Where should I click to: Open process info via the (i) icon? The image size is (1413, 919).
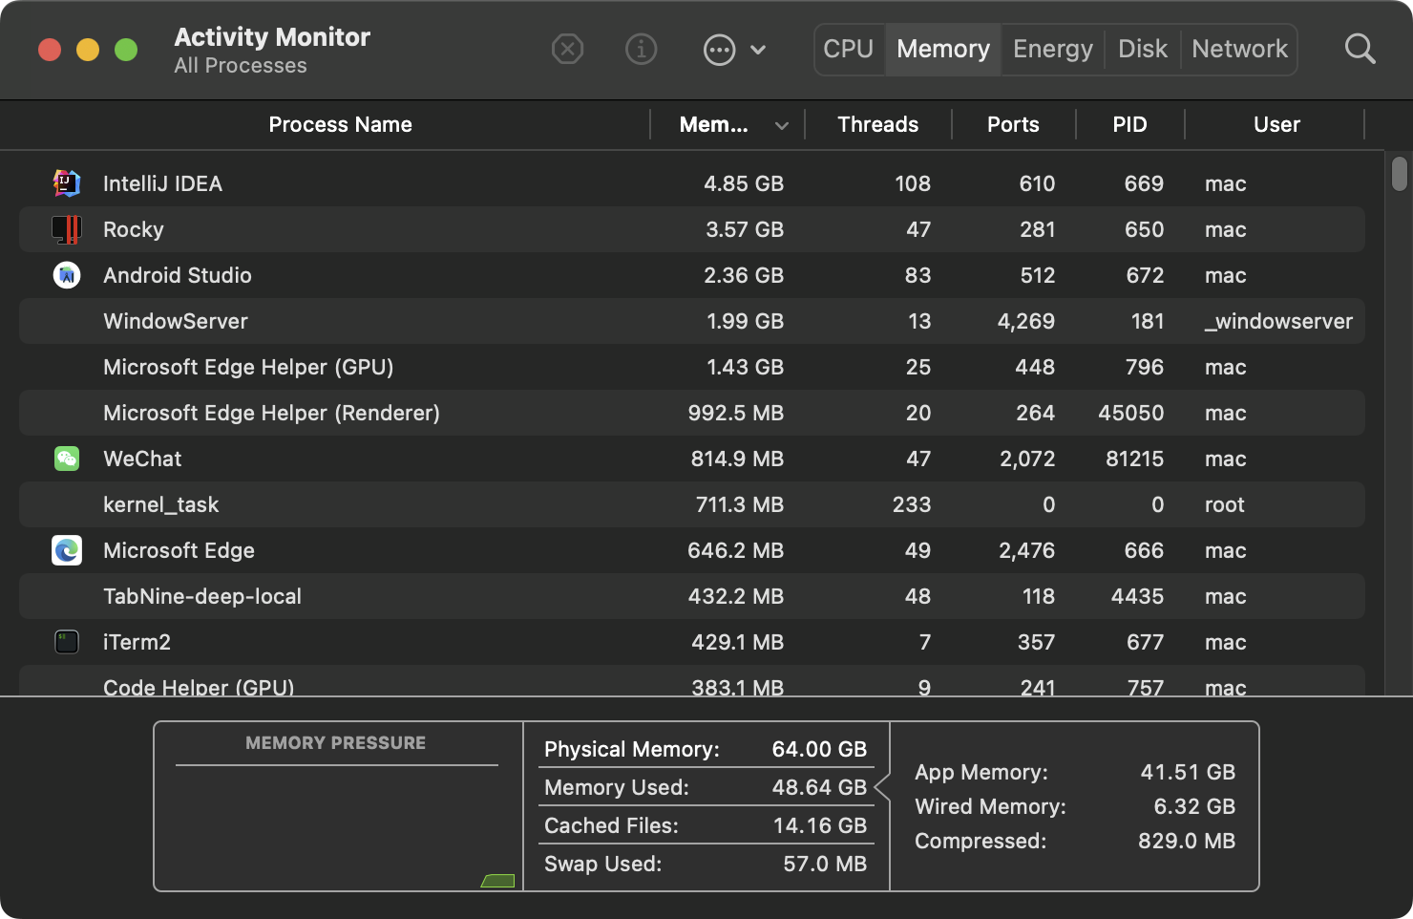tap(641, 49)
